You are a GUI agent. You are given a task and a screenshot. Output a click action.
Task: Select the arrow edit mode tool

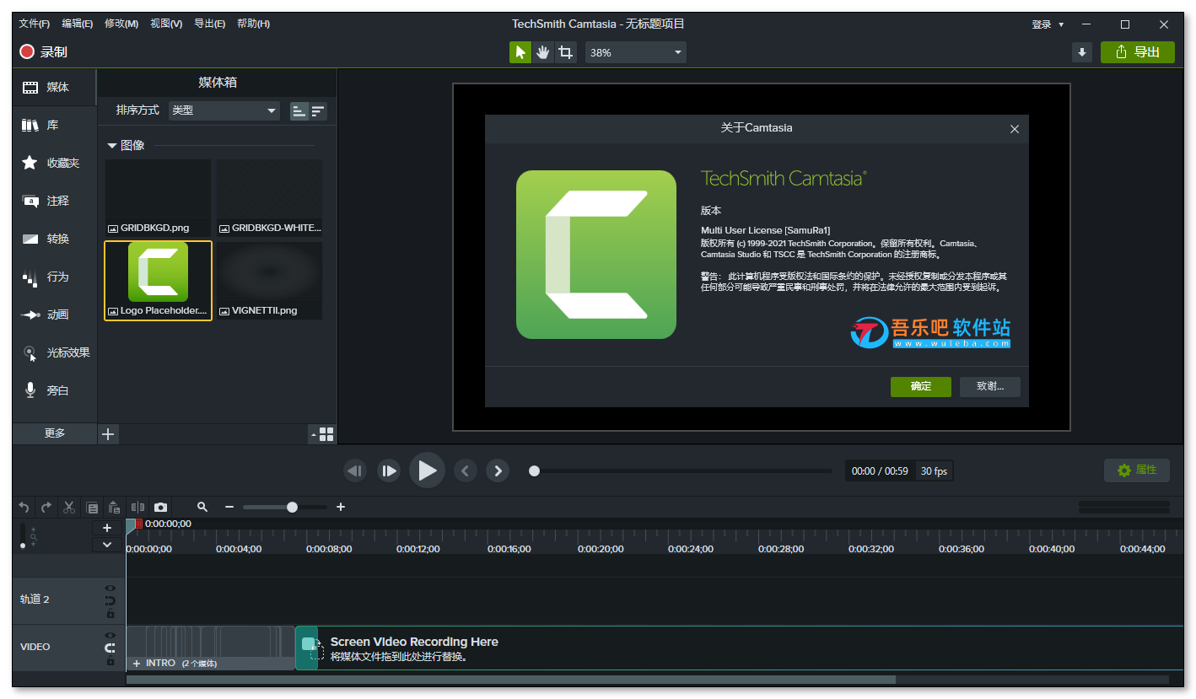click(520, 52)
